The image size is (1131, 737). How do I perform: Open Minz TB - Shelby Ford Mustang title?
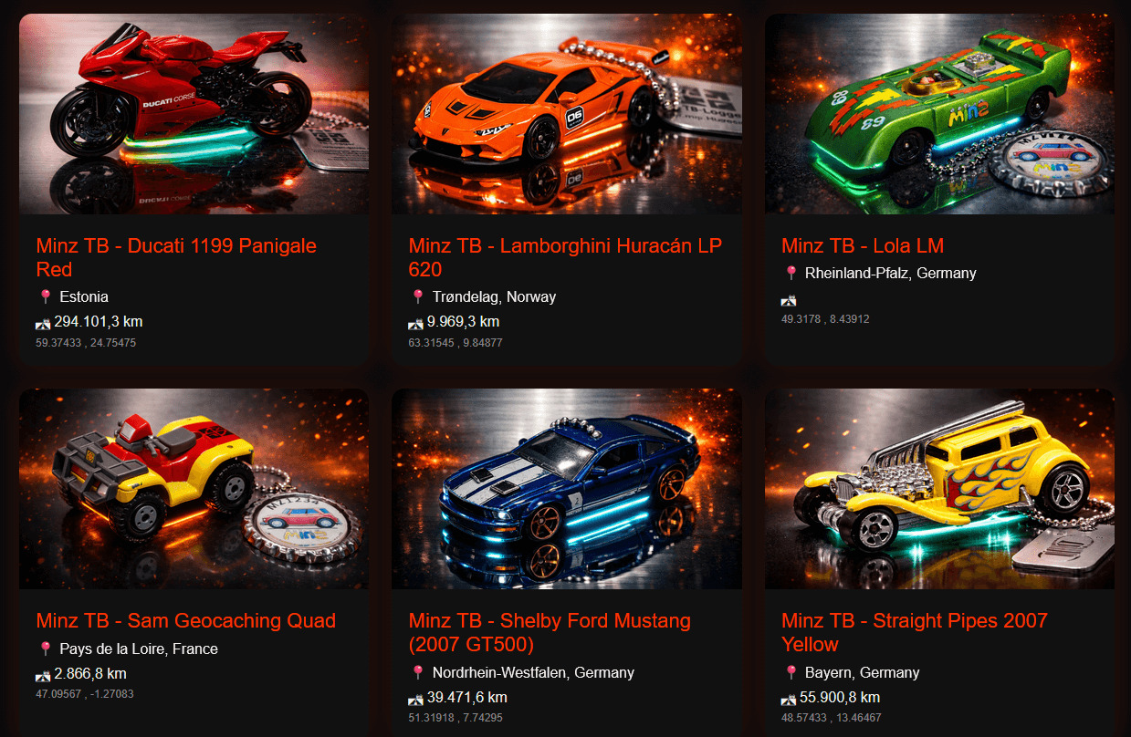point(550,632)
